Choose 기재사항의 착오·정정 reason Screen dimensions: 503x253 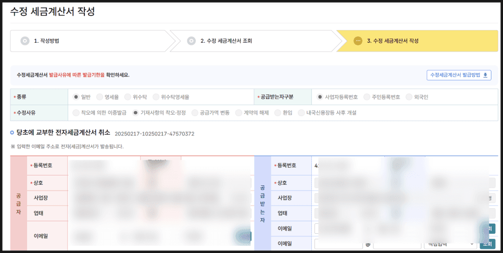[x=135, y=113]
